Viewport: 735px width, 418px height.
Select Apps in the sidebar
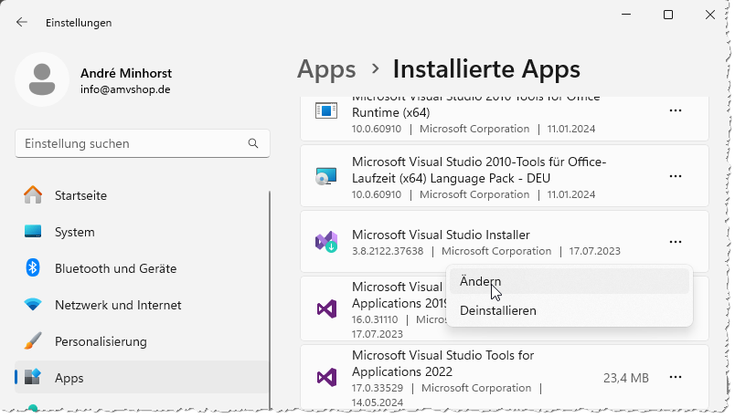143,378
